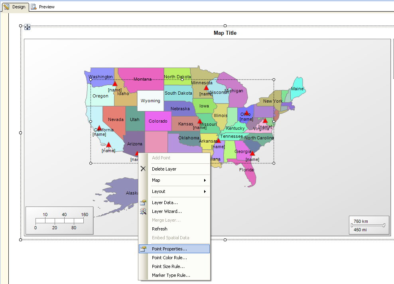
Task: Click Refresh in the context menu
Action: [160, 228]
